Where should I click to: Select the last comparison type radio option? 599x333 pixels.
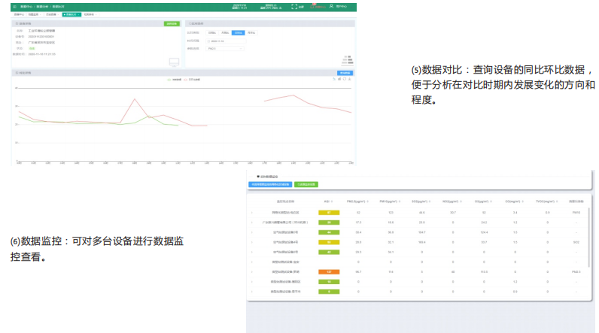coord(251,33)
